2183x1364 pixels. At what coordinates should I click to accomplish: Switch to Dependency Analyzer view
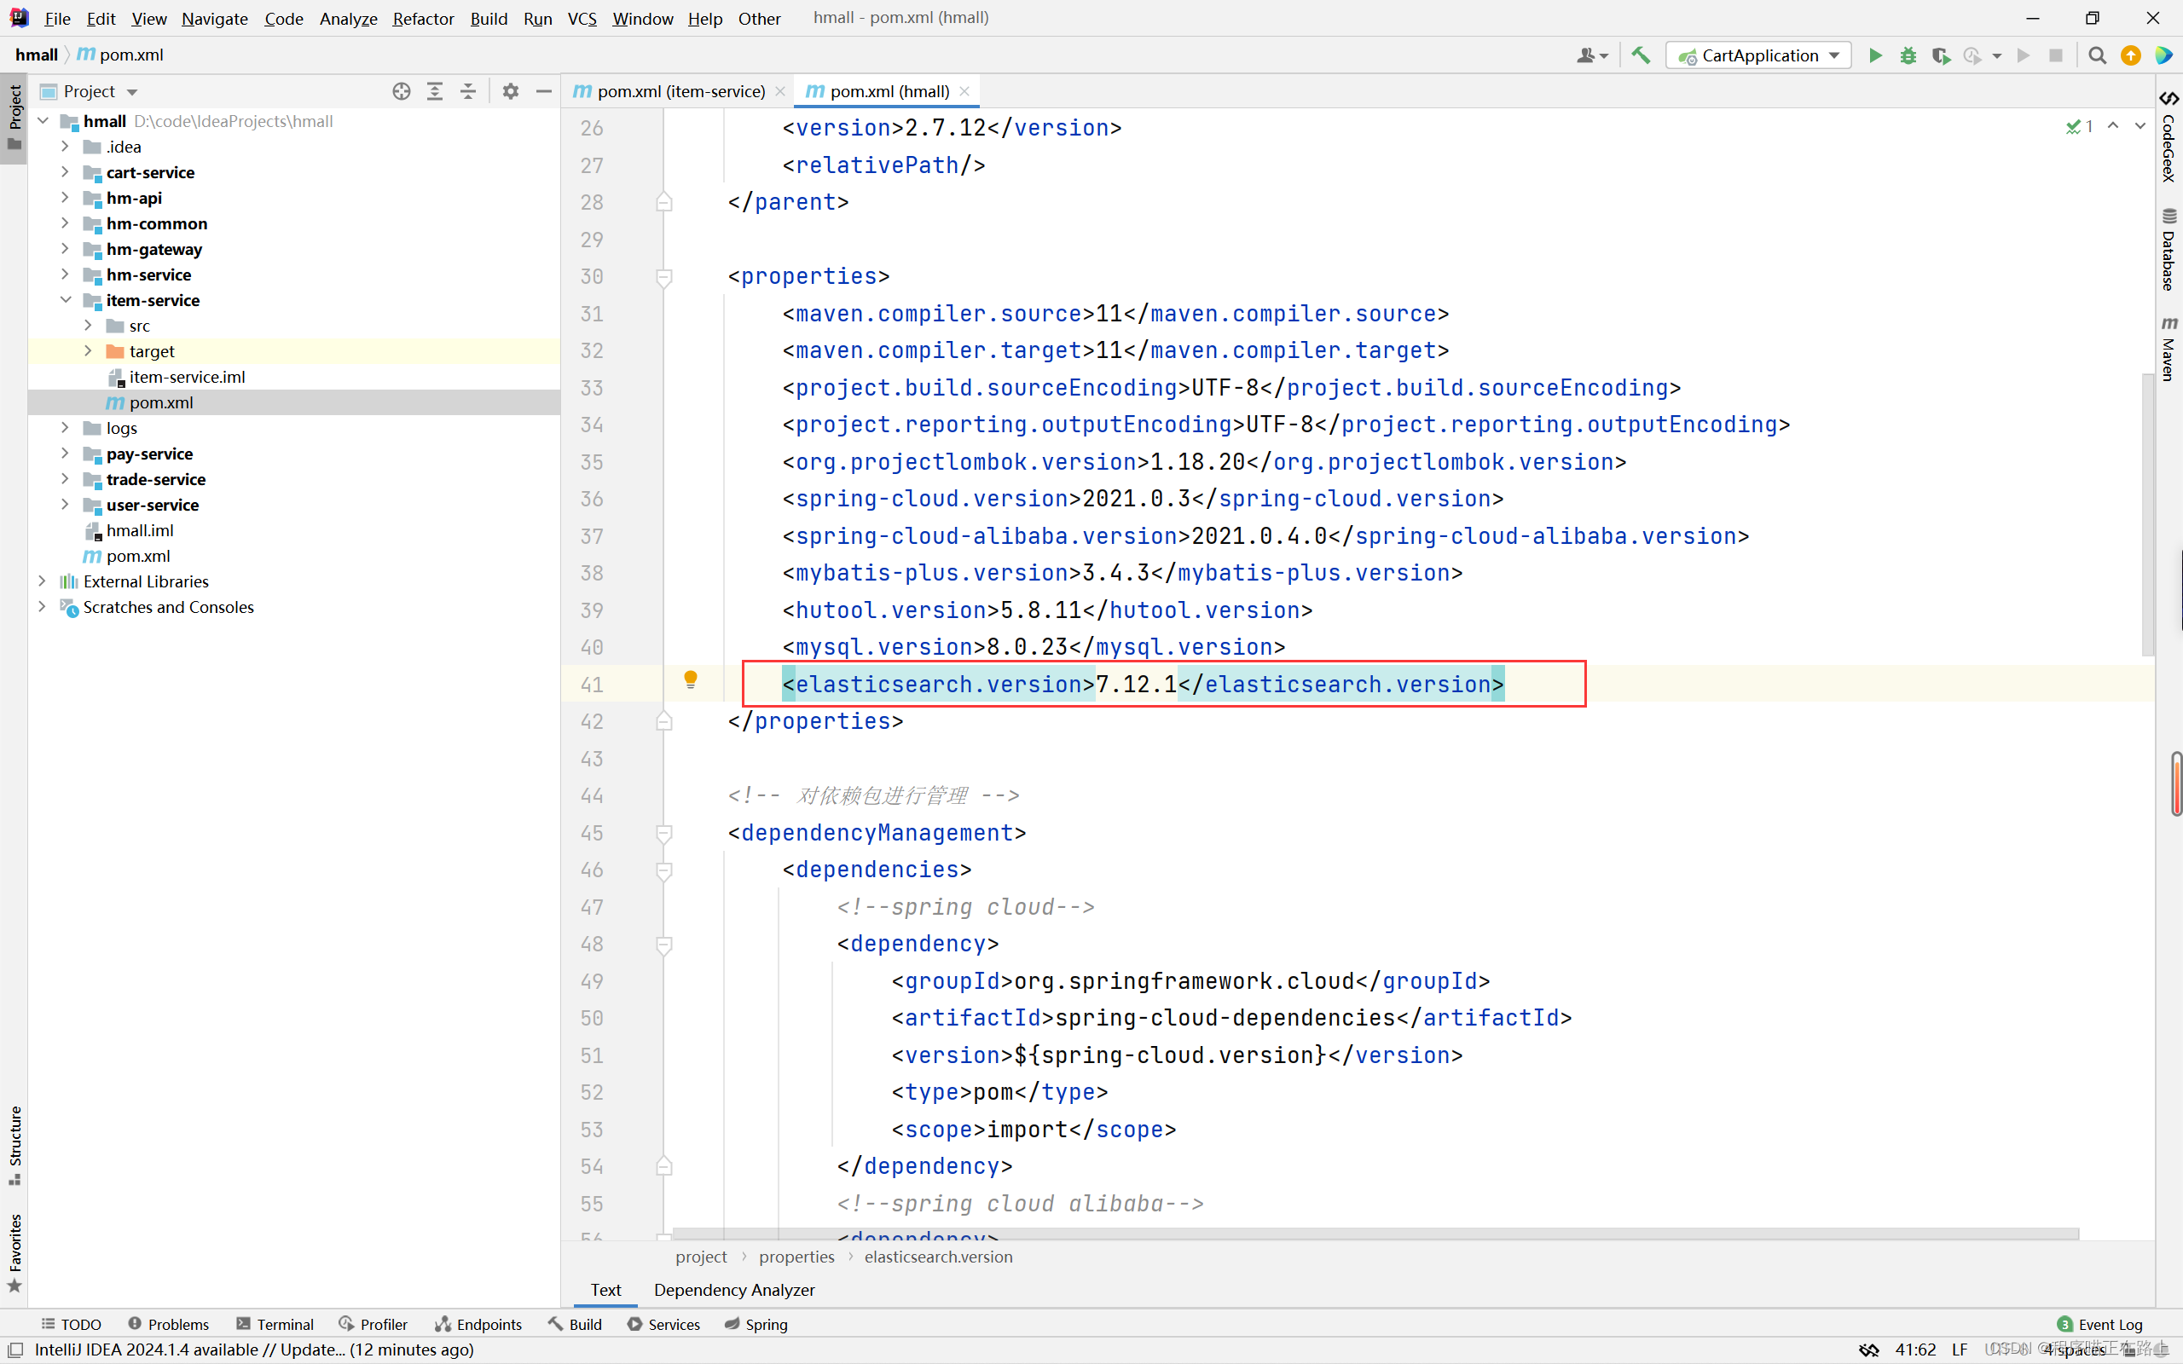733,1289
